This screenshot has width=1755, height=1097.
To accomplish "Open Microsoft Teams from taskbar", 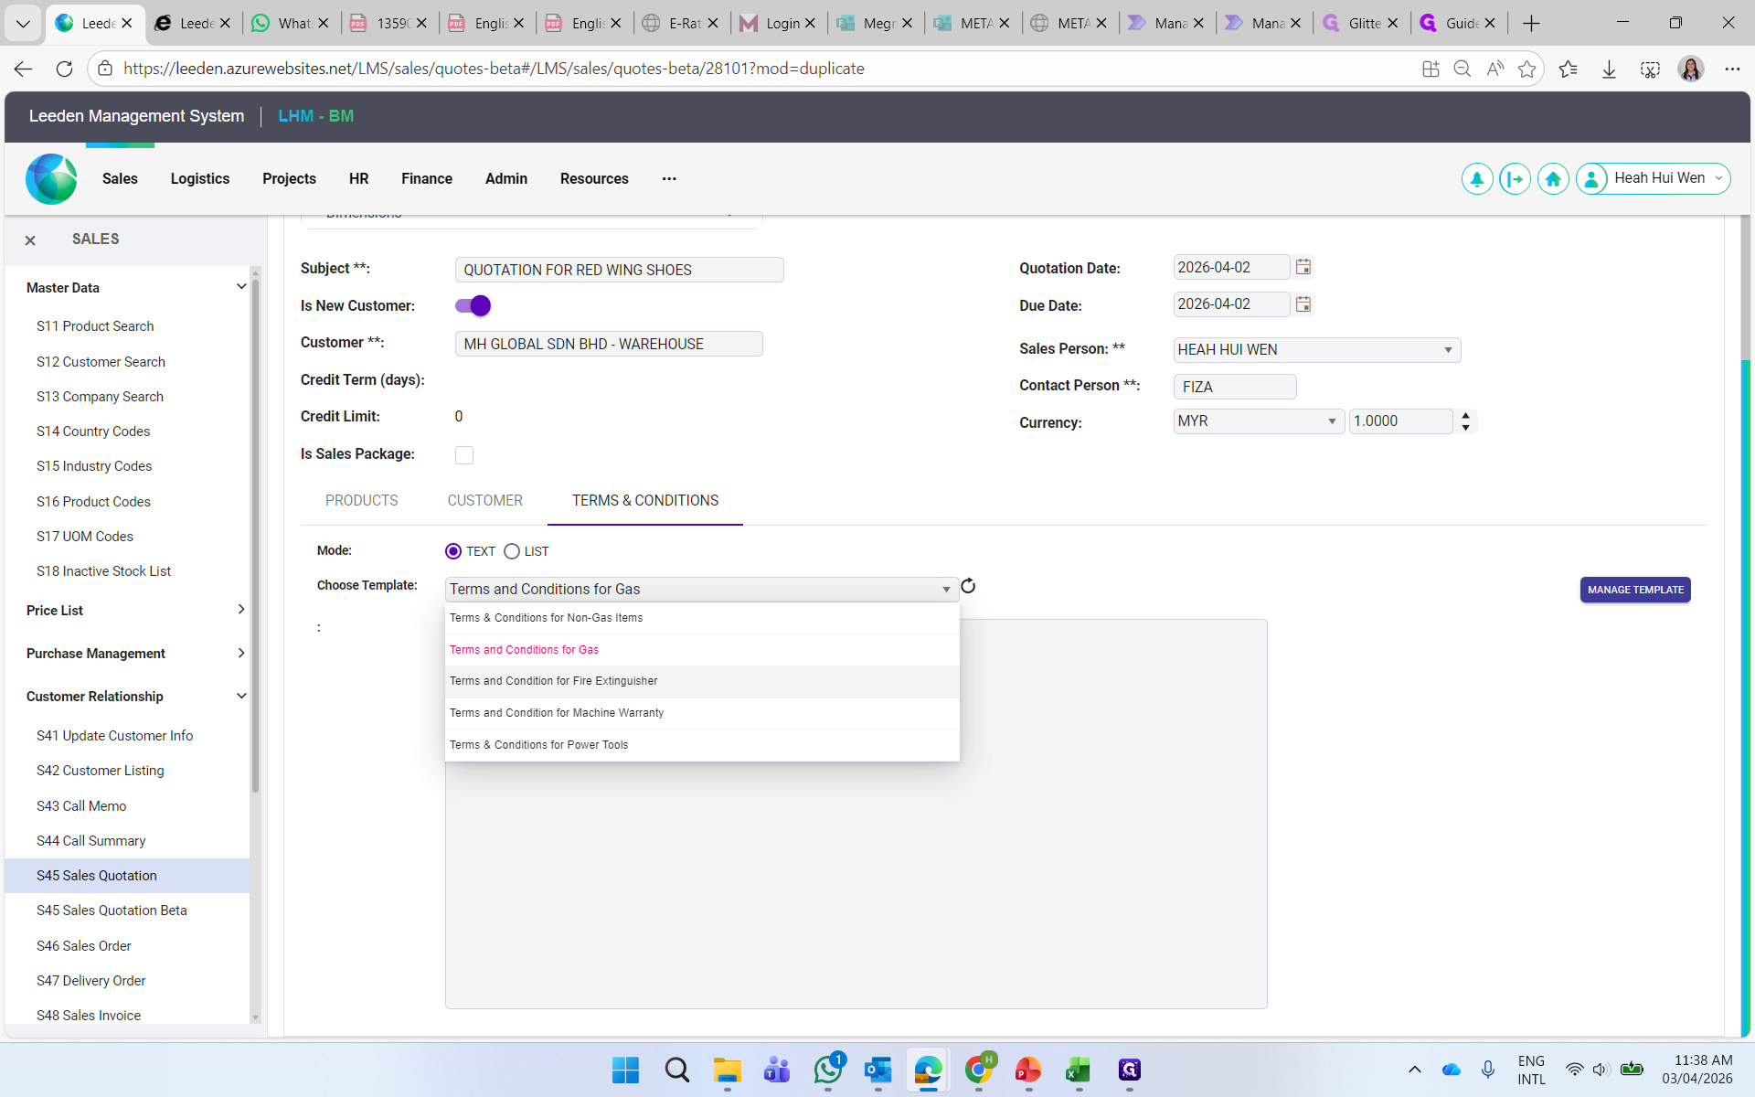I will (777, 1070).
